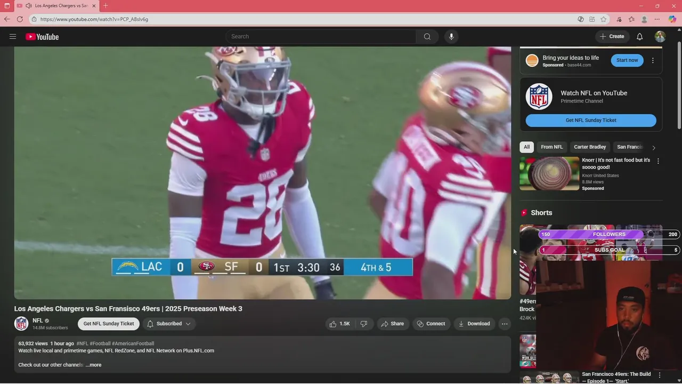Screen dimensions: 682x384
Task: Open browser Settings and more menu
Action: tap(657, 19)
